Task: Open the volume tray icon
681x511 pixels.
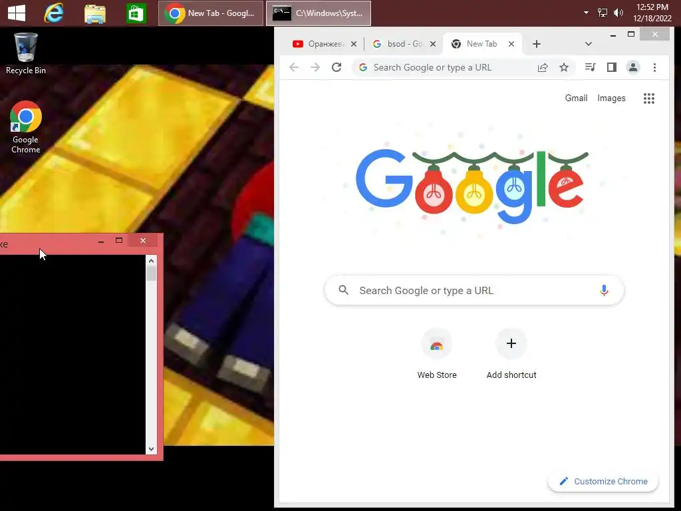Action: [x=618, y=13]
